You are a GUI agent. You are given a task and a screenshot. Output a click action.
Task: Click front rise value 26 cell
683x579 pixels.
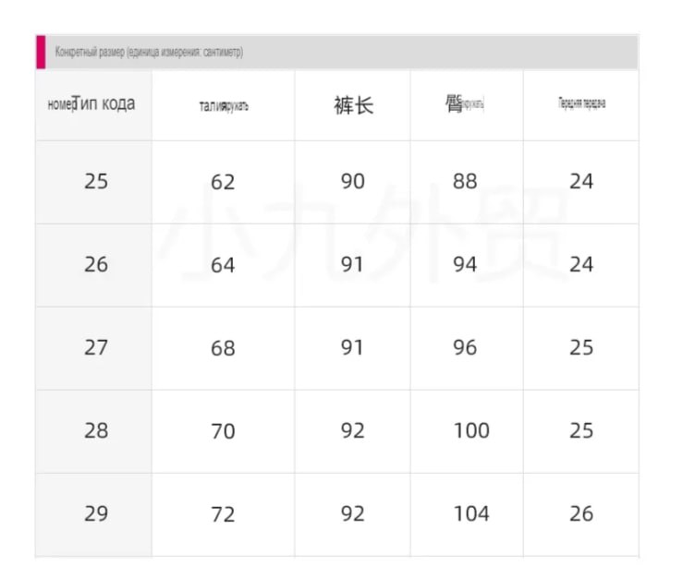pyautogui.click(x=581, y=514)
